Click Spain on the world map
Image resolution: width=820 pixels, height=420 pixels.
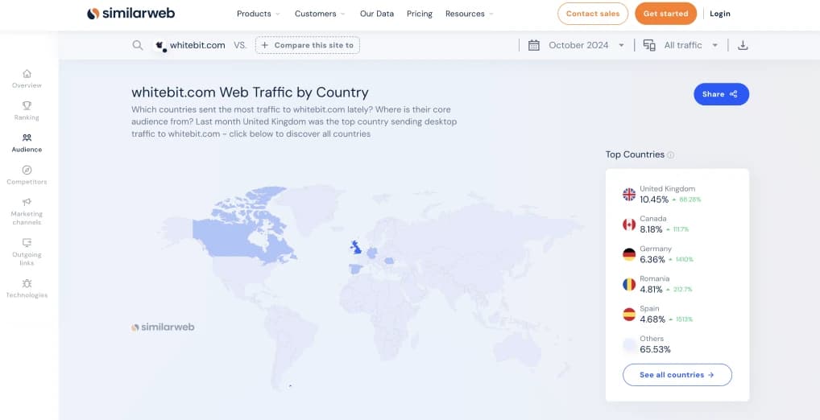pos(355,269)
